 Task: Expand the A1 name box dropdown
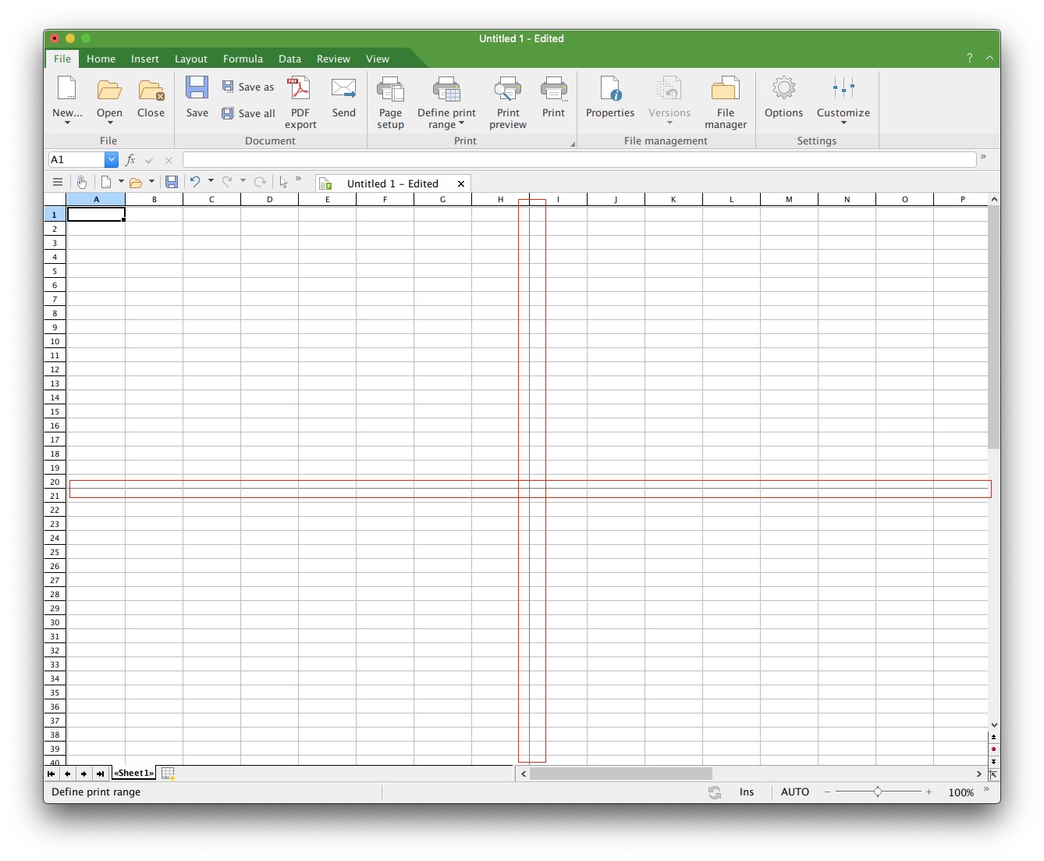tap(111, 160)
